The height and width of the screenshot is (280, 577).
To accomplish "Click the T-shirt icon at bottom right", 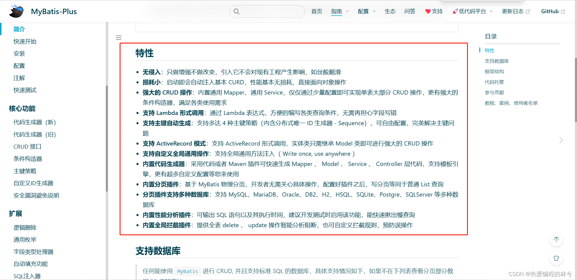I will pos(556,258).
